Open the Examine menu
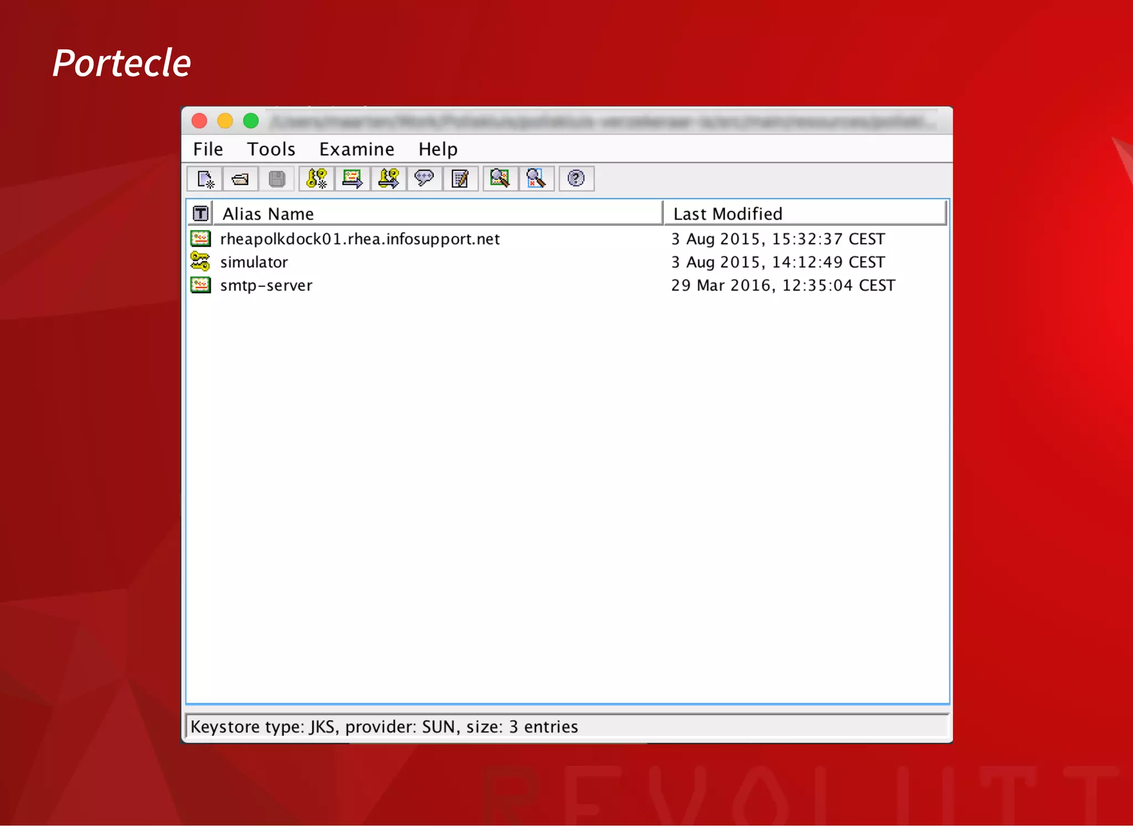This screenshot has height=826, width=1133. click(x=357, y=149)
